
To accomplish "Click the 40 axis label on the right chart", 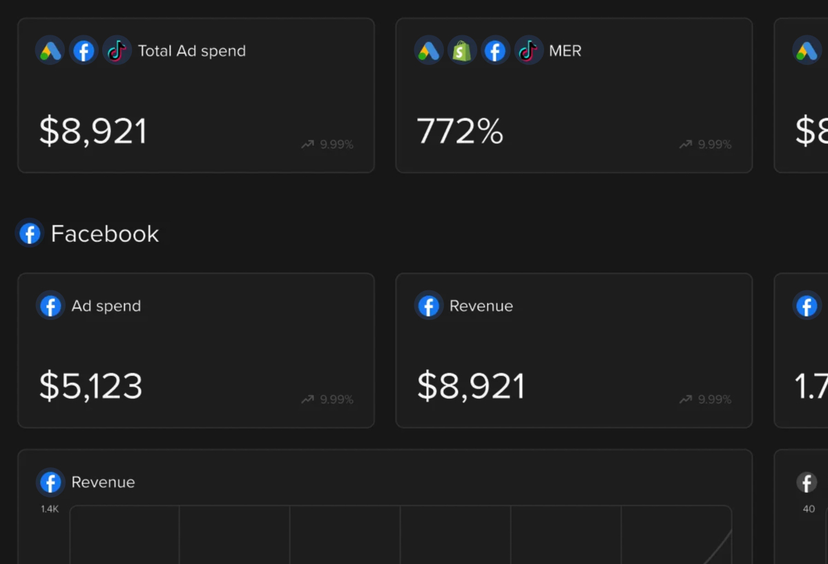I will click(x=809, y=509).
